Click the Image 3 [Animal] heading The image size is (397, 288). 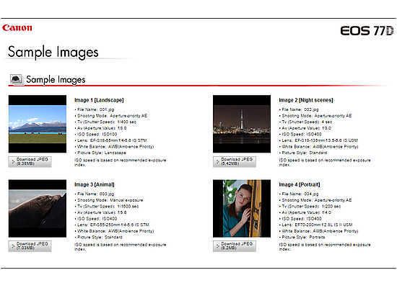coord(95,184)
